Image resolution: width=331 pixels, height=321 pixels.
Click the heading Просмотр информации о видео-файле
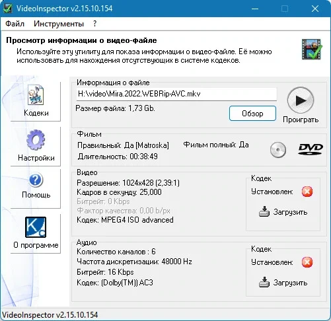[81, 40]
